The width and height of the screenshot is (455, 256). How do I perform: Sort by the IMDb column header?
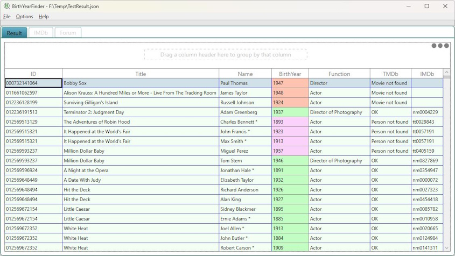click(427, 74)
